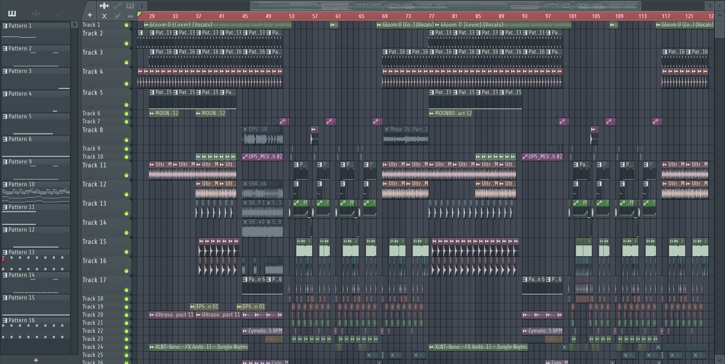725x364 pixels.
Task: Click the picker panel scroll handle beside Pattern 1
Action: click(74, 25)
